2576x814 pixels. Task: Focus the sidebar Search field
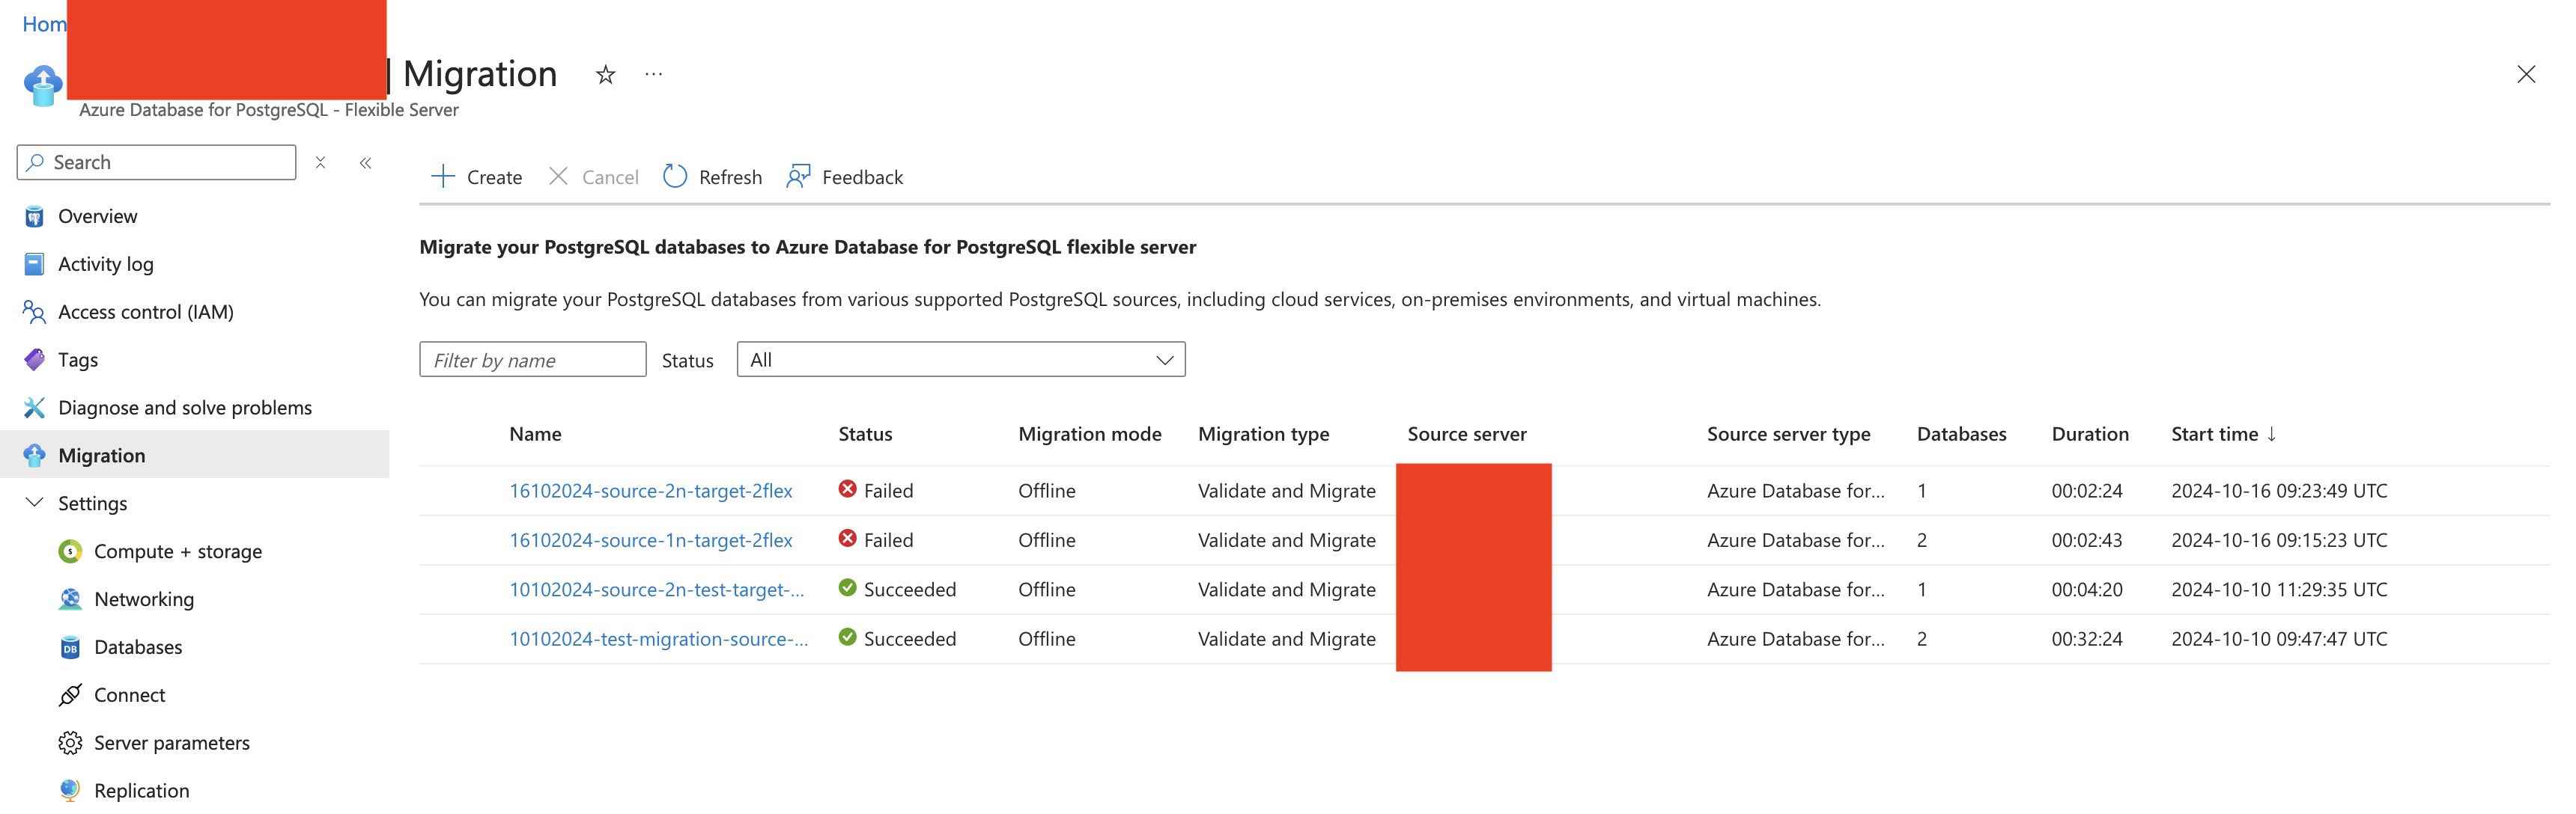coord(156,162)
